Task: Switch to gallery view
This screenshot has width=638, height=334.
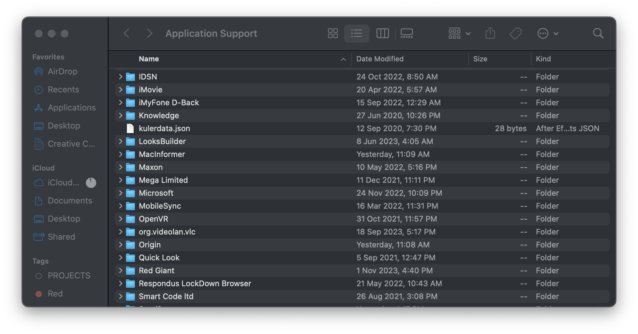Action: click(x=406, y=33)
